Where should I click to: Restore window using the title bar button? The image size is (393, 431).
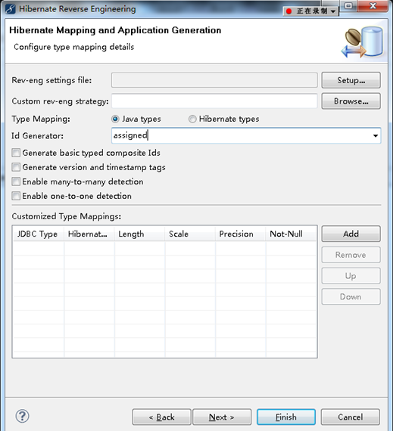click(x=348, y=5)
